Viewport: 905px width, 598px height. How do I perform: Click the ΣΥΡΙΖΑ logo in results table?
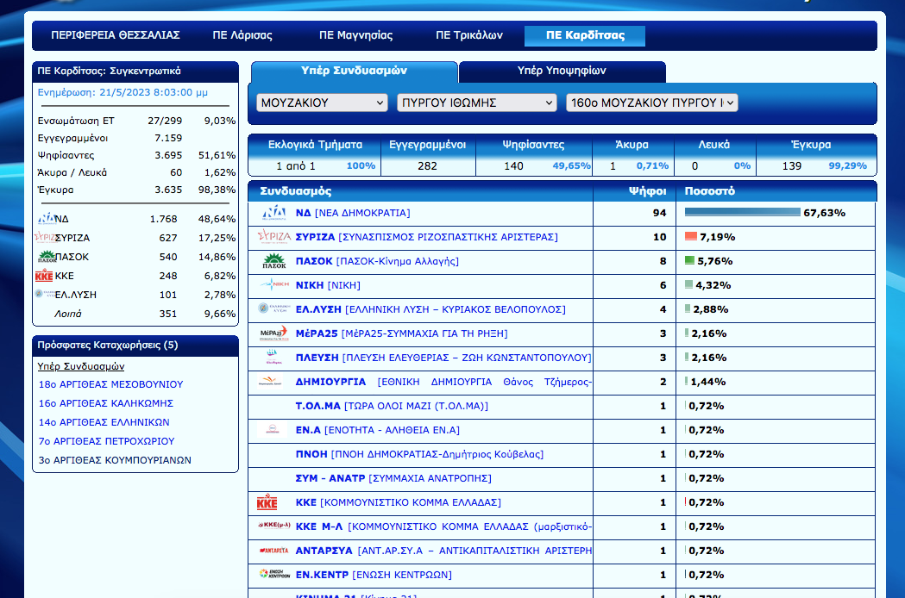(x=274, y=237)
